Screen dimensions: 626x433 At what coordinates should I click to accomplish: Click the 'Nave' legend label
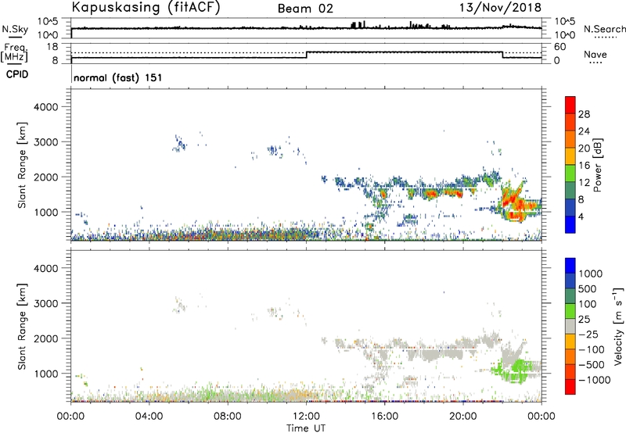click(595, 54)
